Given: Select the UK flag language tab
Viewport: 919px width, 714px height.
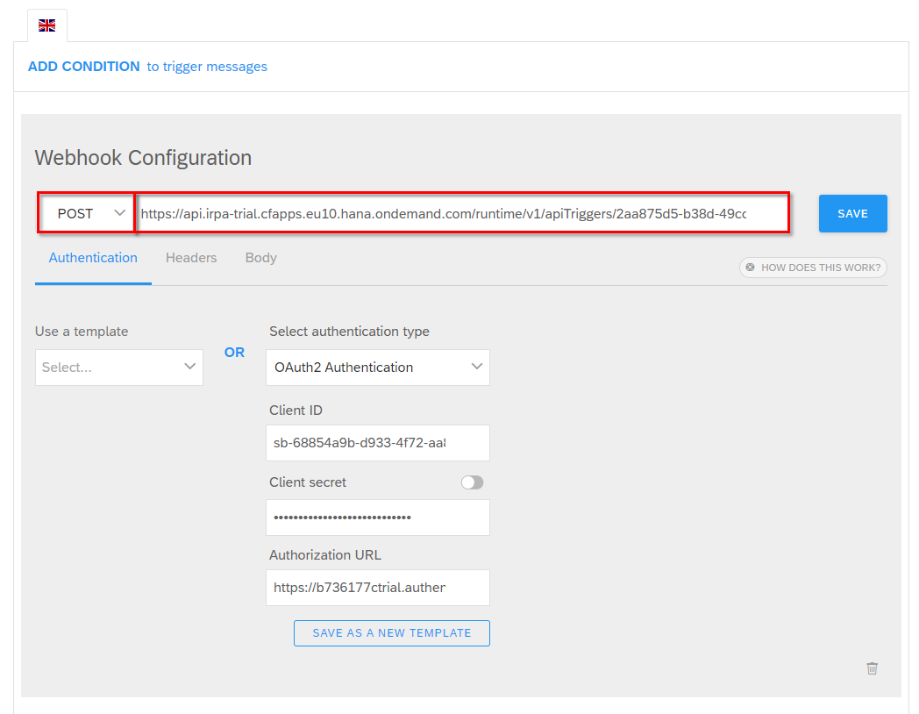Looking at the screenshot, I should pos(46,25).
